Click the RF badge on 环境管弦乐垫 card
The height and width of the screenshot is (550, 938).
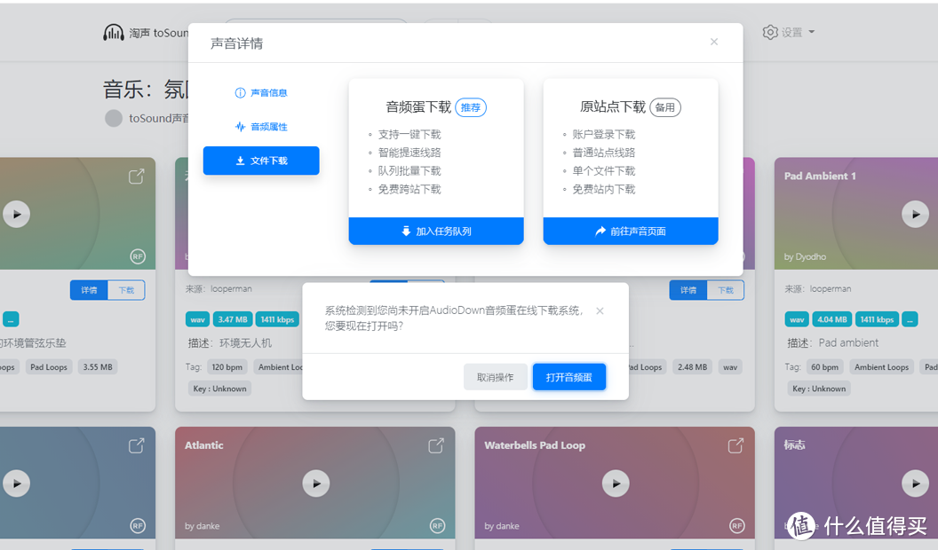click(138, 256)
